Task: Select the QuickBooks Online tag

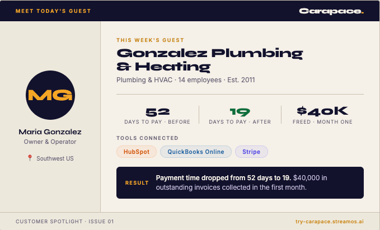Action: click(x=196, y=152)
